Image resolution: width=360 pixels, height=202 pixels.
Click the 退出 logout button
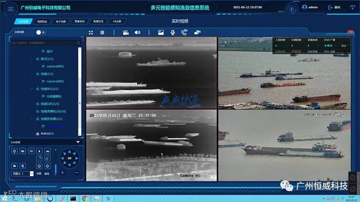[334, 8]
